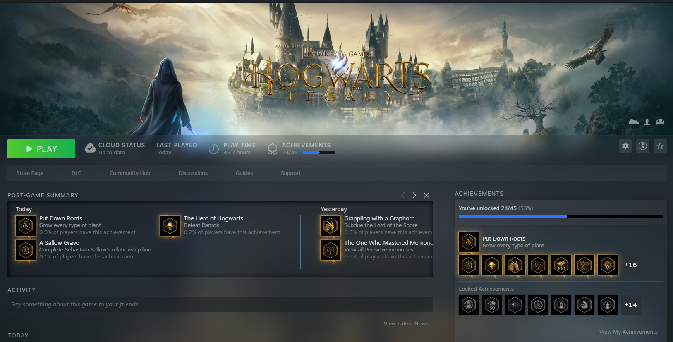Click 'Subdue the Lord of the Shore' description
673x342 pixels.
[x=381, y=225]
